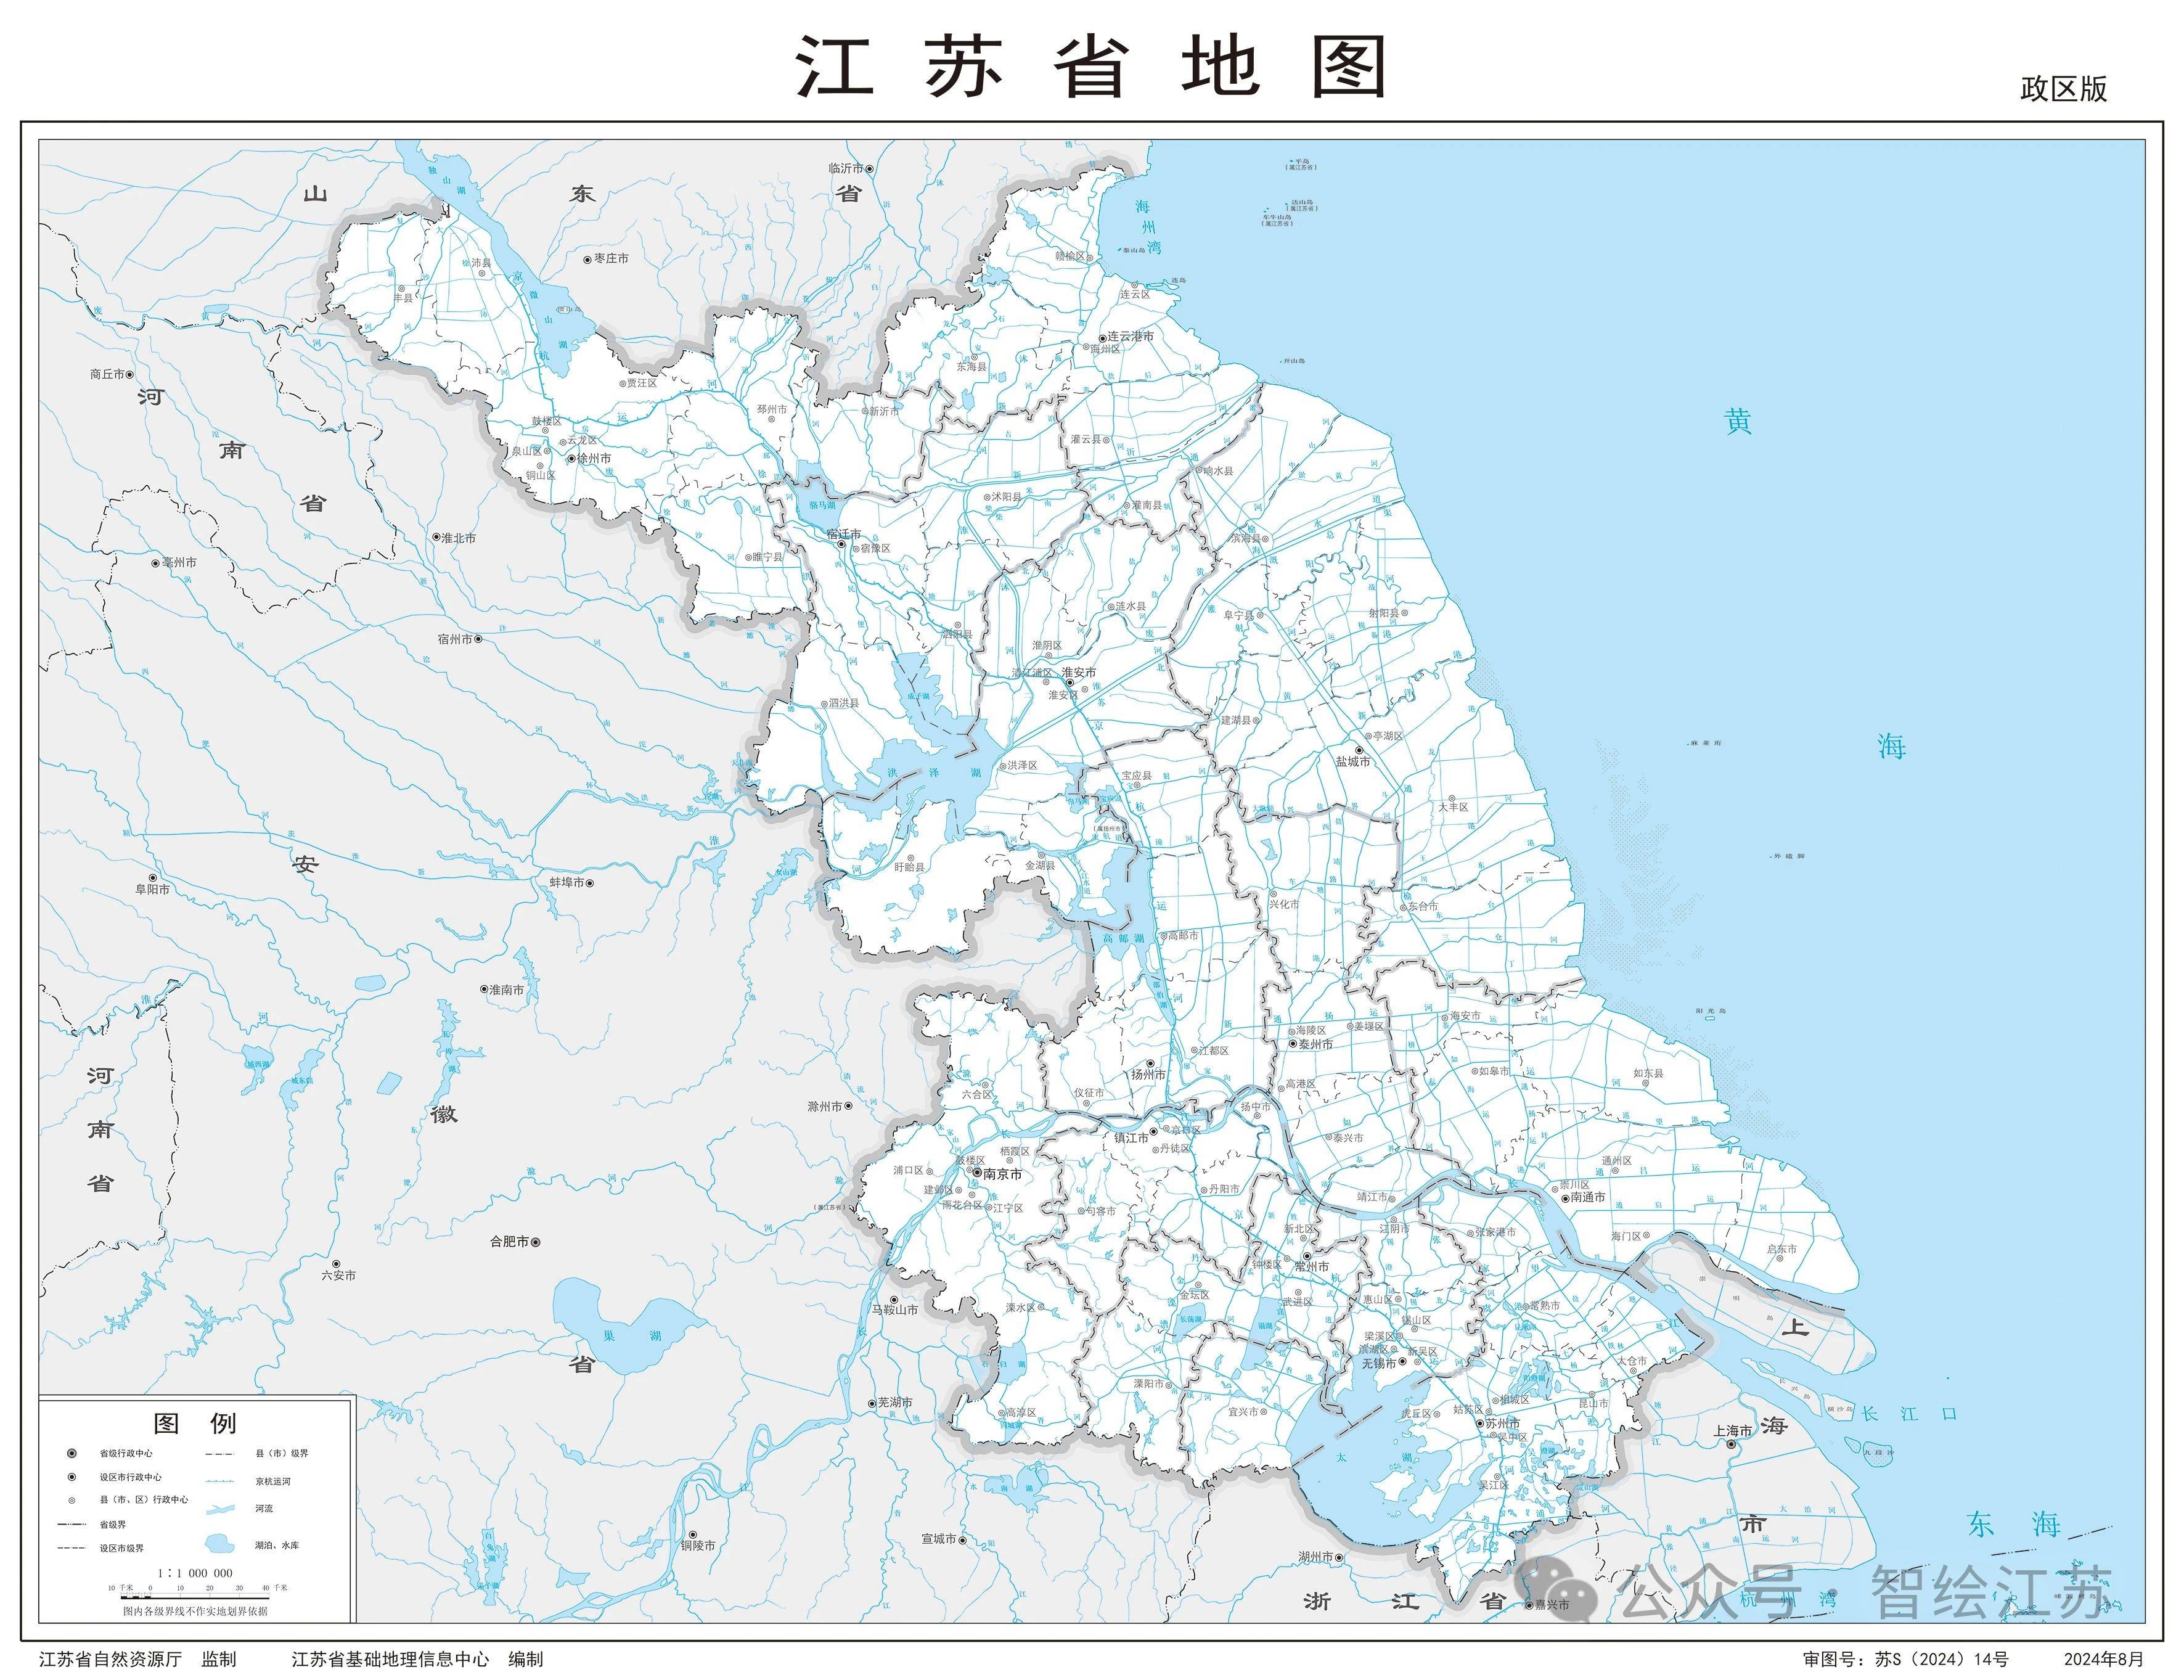
Task: Click the 南京市 capital marker on the map
Action: pyautogui.click(x=977, y=1173)
